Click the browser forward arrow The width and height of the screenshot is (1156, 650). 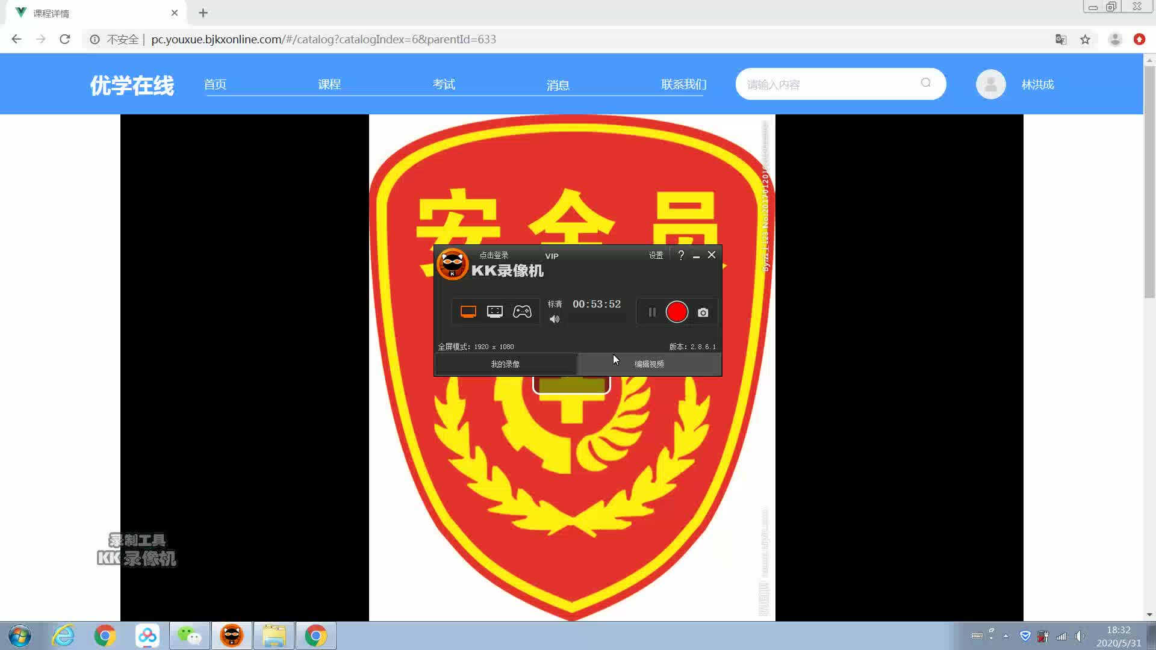[x=40, y=39]
